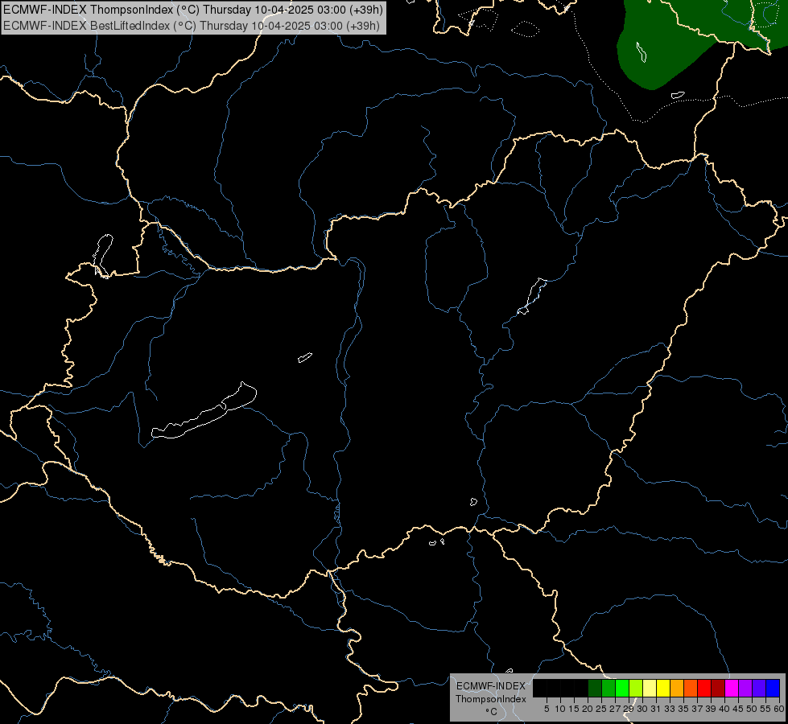Click the legend value label 50
The height and width of the screenshot is (724, 788).
(x=752, y=709)
